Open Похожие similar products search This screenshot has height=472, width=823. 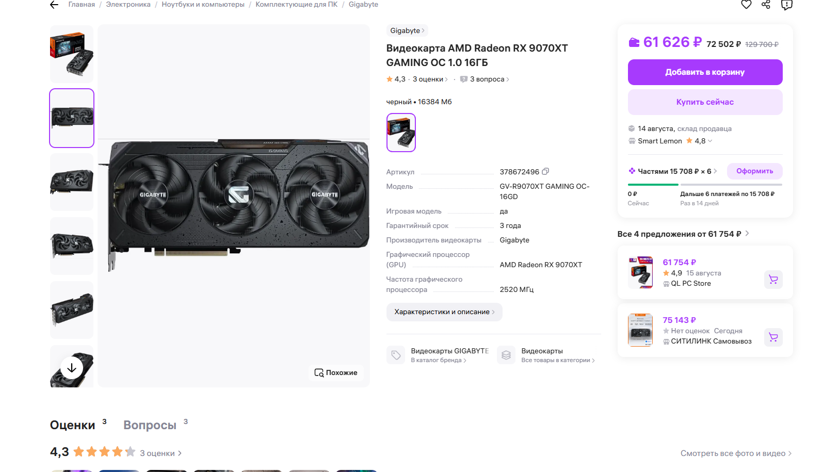(336, 372)
